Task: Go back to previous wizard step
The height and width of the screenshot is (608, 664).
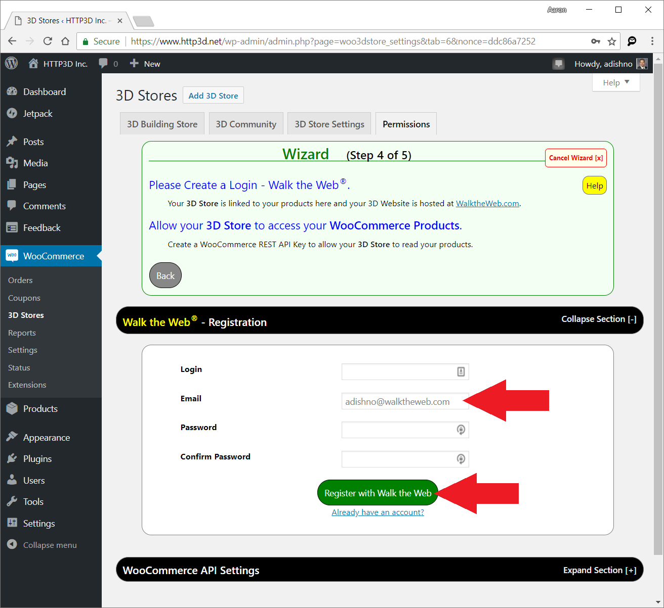Action: point(165,275)
